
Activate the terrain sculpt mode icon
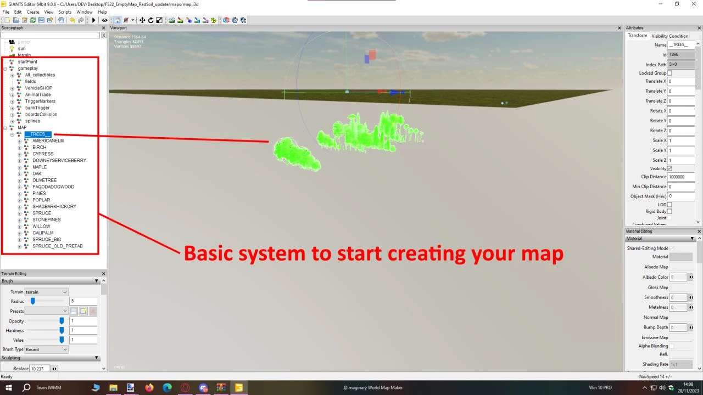point(172,20)
